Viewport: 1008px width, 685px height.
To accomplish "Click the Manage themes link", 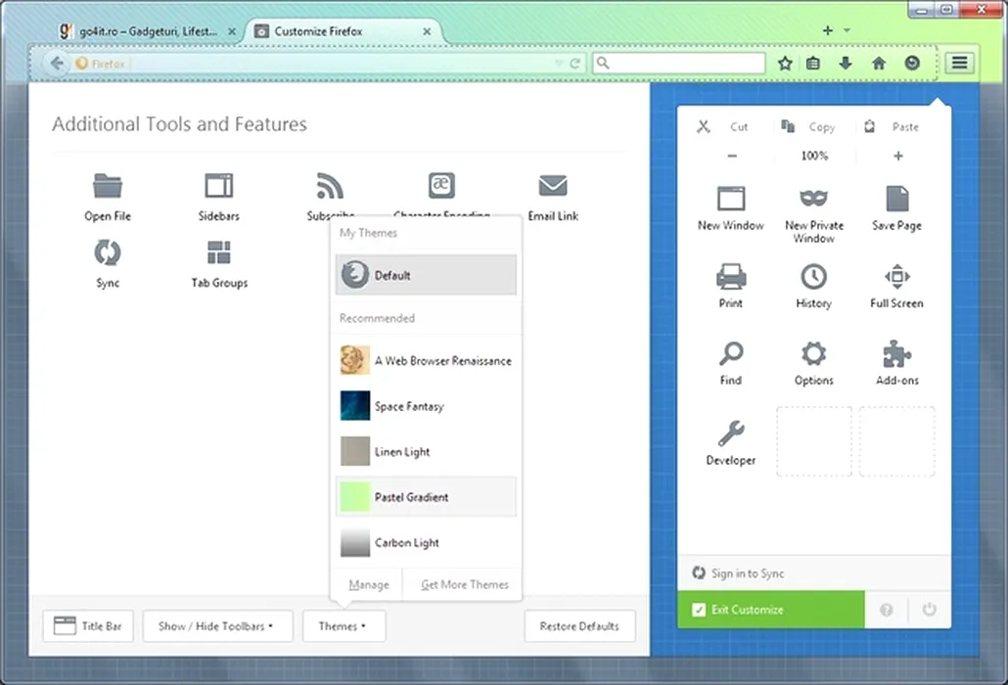I will (369, 585).
